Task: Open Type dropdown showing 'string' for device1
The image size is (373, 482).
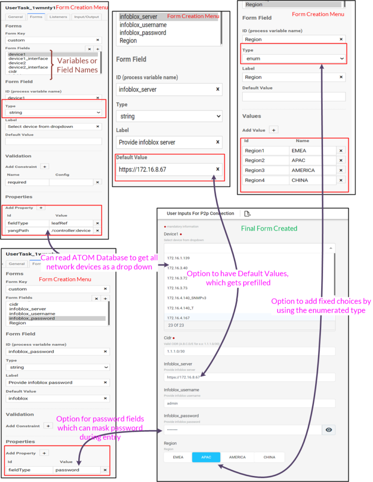Action: tap(54, 112)
